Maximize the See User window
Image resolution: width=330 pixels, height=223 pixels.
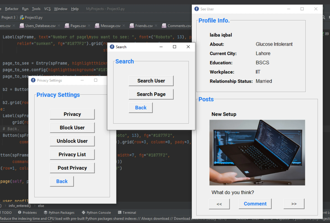tap(302, 9)
